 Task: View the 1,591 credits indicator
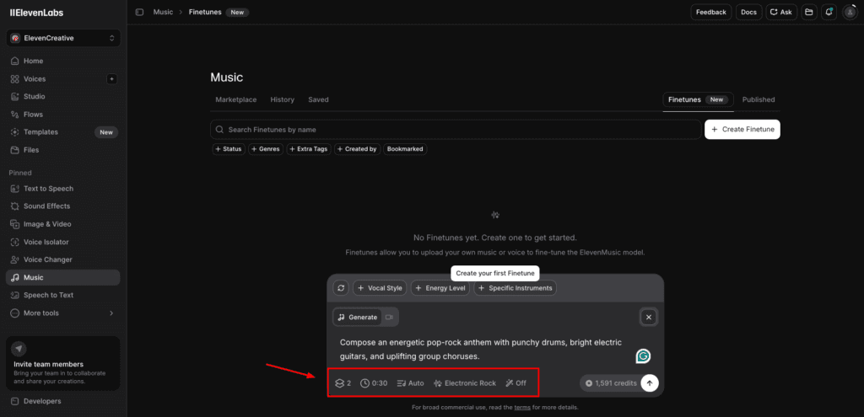611,383
